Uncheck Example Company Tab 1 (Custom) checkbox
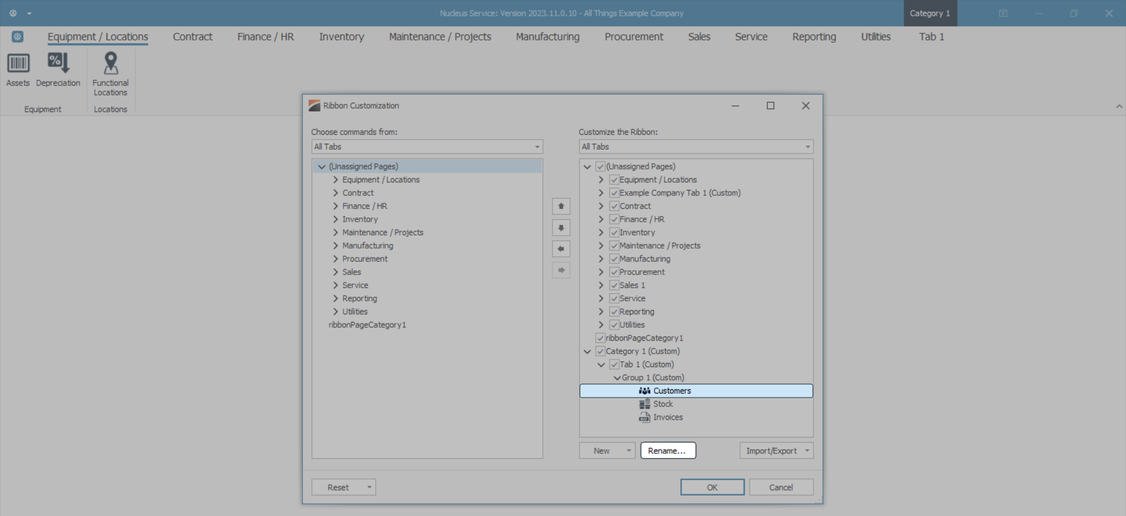This screenshot has width=1126, height=516. click(x=614, y=193)
